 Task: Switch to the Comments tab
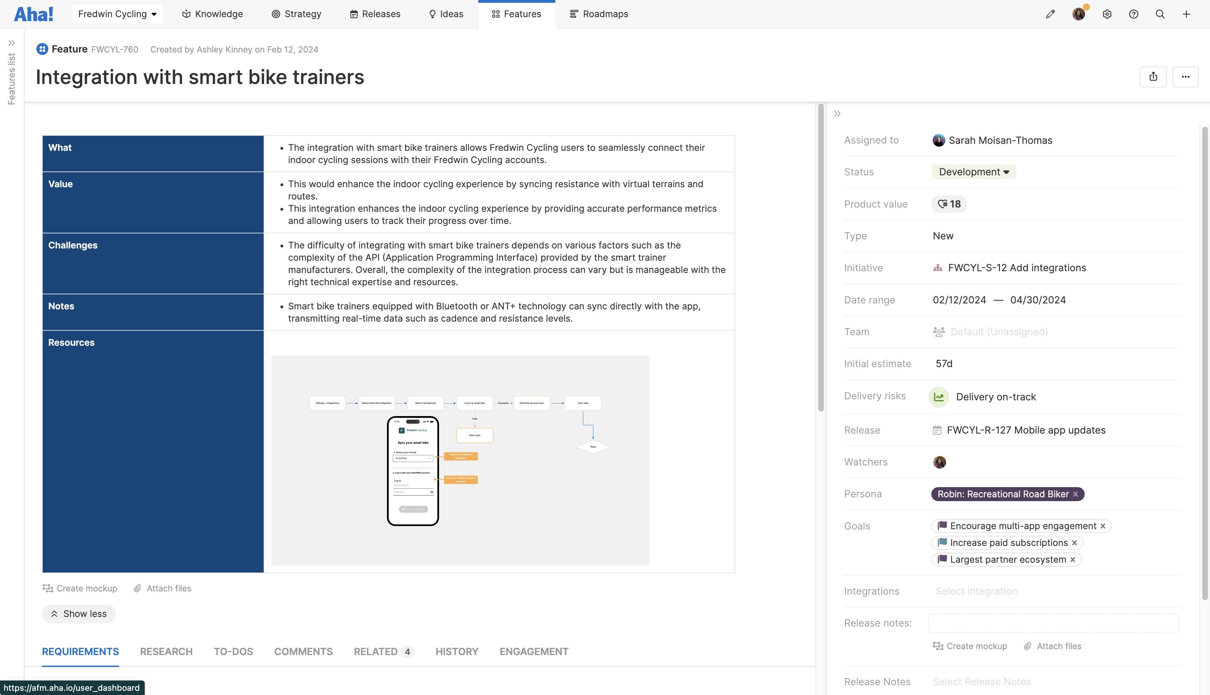click(303, 652)
